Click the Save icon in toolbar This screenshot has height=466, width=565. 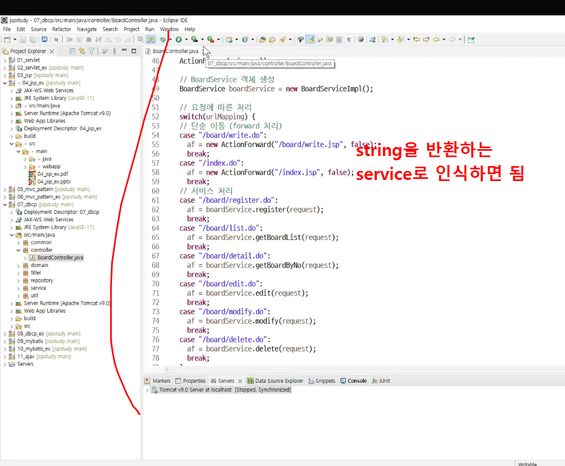point(23,40)
